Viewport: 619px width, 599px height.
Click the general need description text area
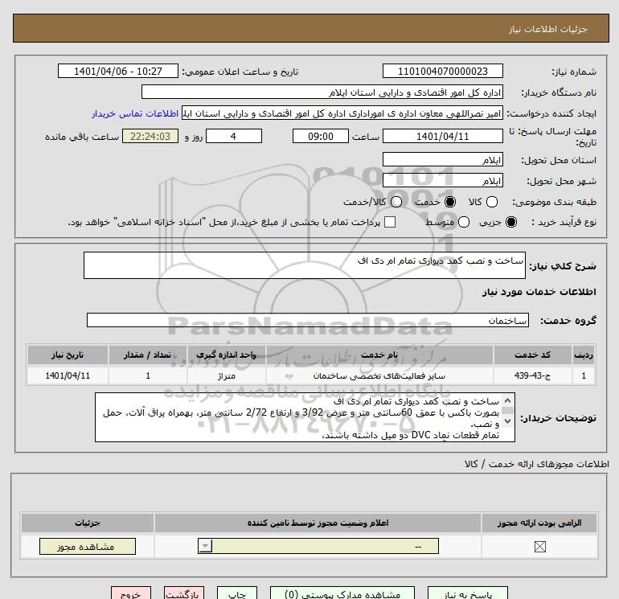pos(305,265)
